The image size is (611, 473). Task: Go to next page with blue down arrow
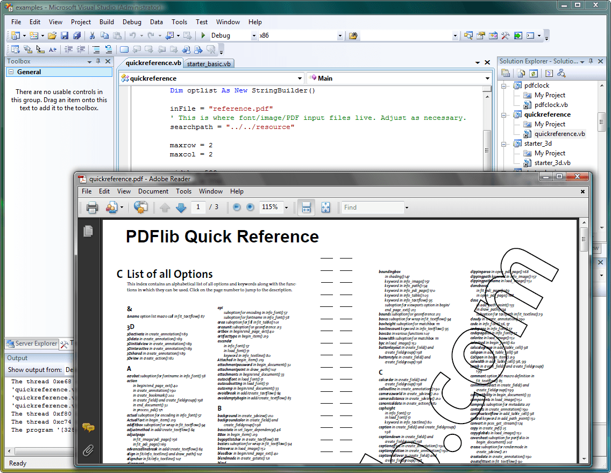click(x=181, y=207)
